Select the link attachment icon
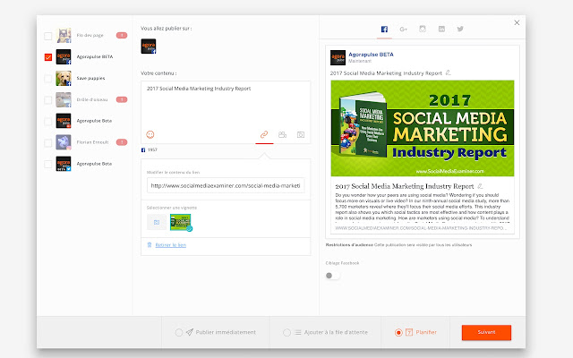The height and width of the screenshot is (358, 573). [x=264, y=134]
